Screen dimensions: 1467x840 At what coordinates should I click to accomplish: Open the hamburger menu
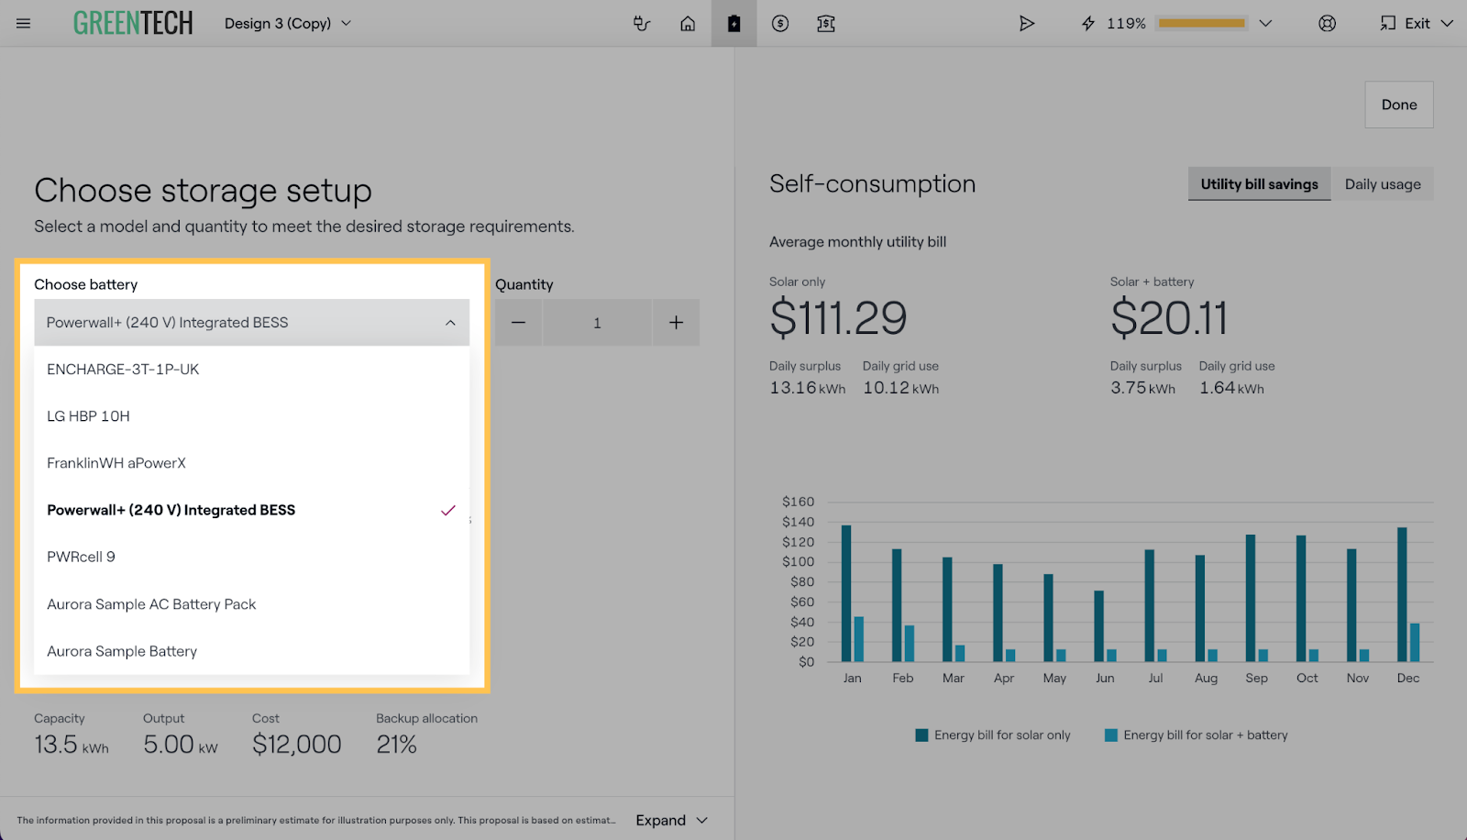pos(24,23)
